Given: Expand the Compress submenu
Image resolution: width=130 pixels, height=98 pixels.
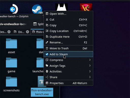Looking at the screenshot, I should coord(68,60).
